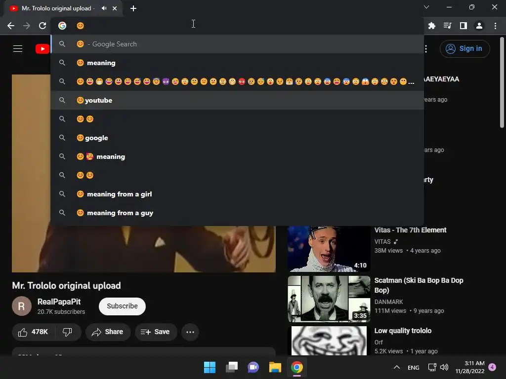Screen dimensions: 506x379
Task: Click the Sign in button
Action: pos(464,49)
